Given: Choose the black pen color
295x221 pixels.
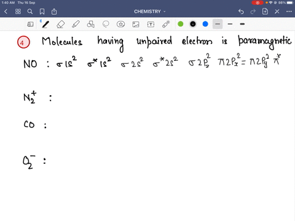Looking at the screenshot, I should (193, 24).
